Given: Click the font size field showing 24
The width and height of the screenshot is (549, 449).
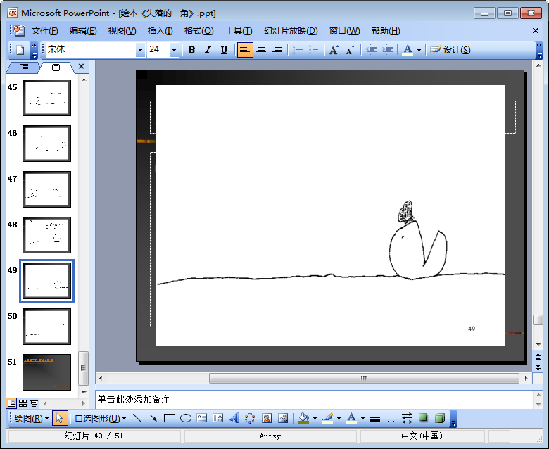Looking at the screenshot, I should (158, 50).
